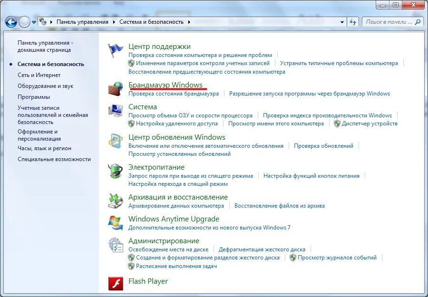Open the address bar history dropdown arrow

(x=342, y=22)
